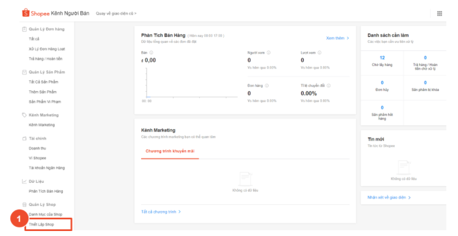
Task: Open Thêm Sản Phẩm in sidebar
Action: point(43,92)
